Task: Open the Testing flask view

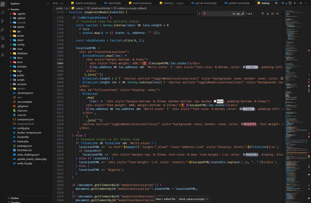Action: [x=3, y=55]
